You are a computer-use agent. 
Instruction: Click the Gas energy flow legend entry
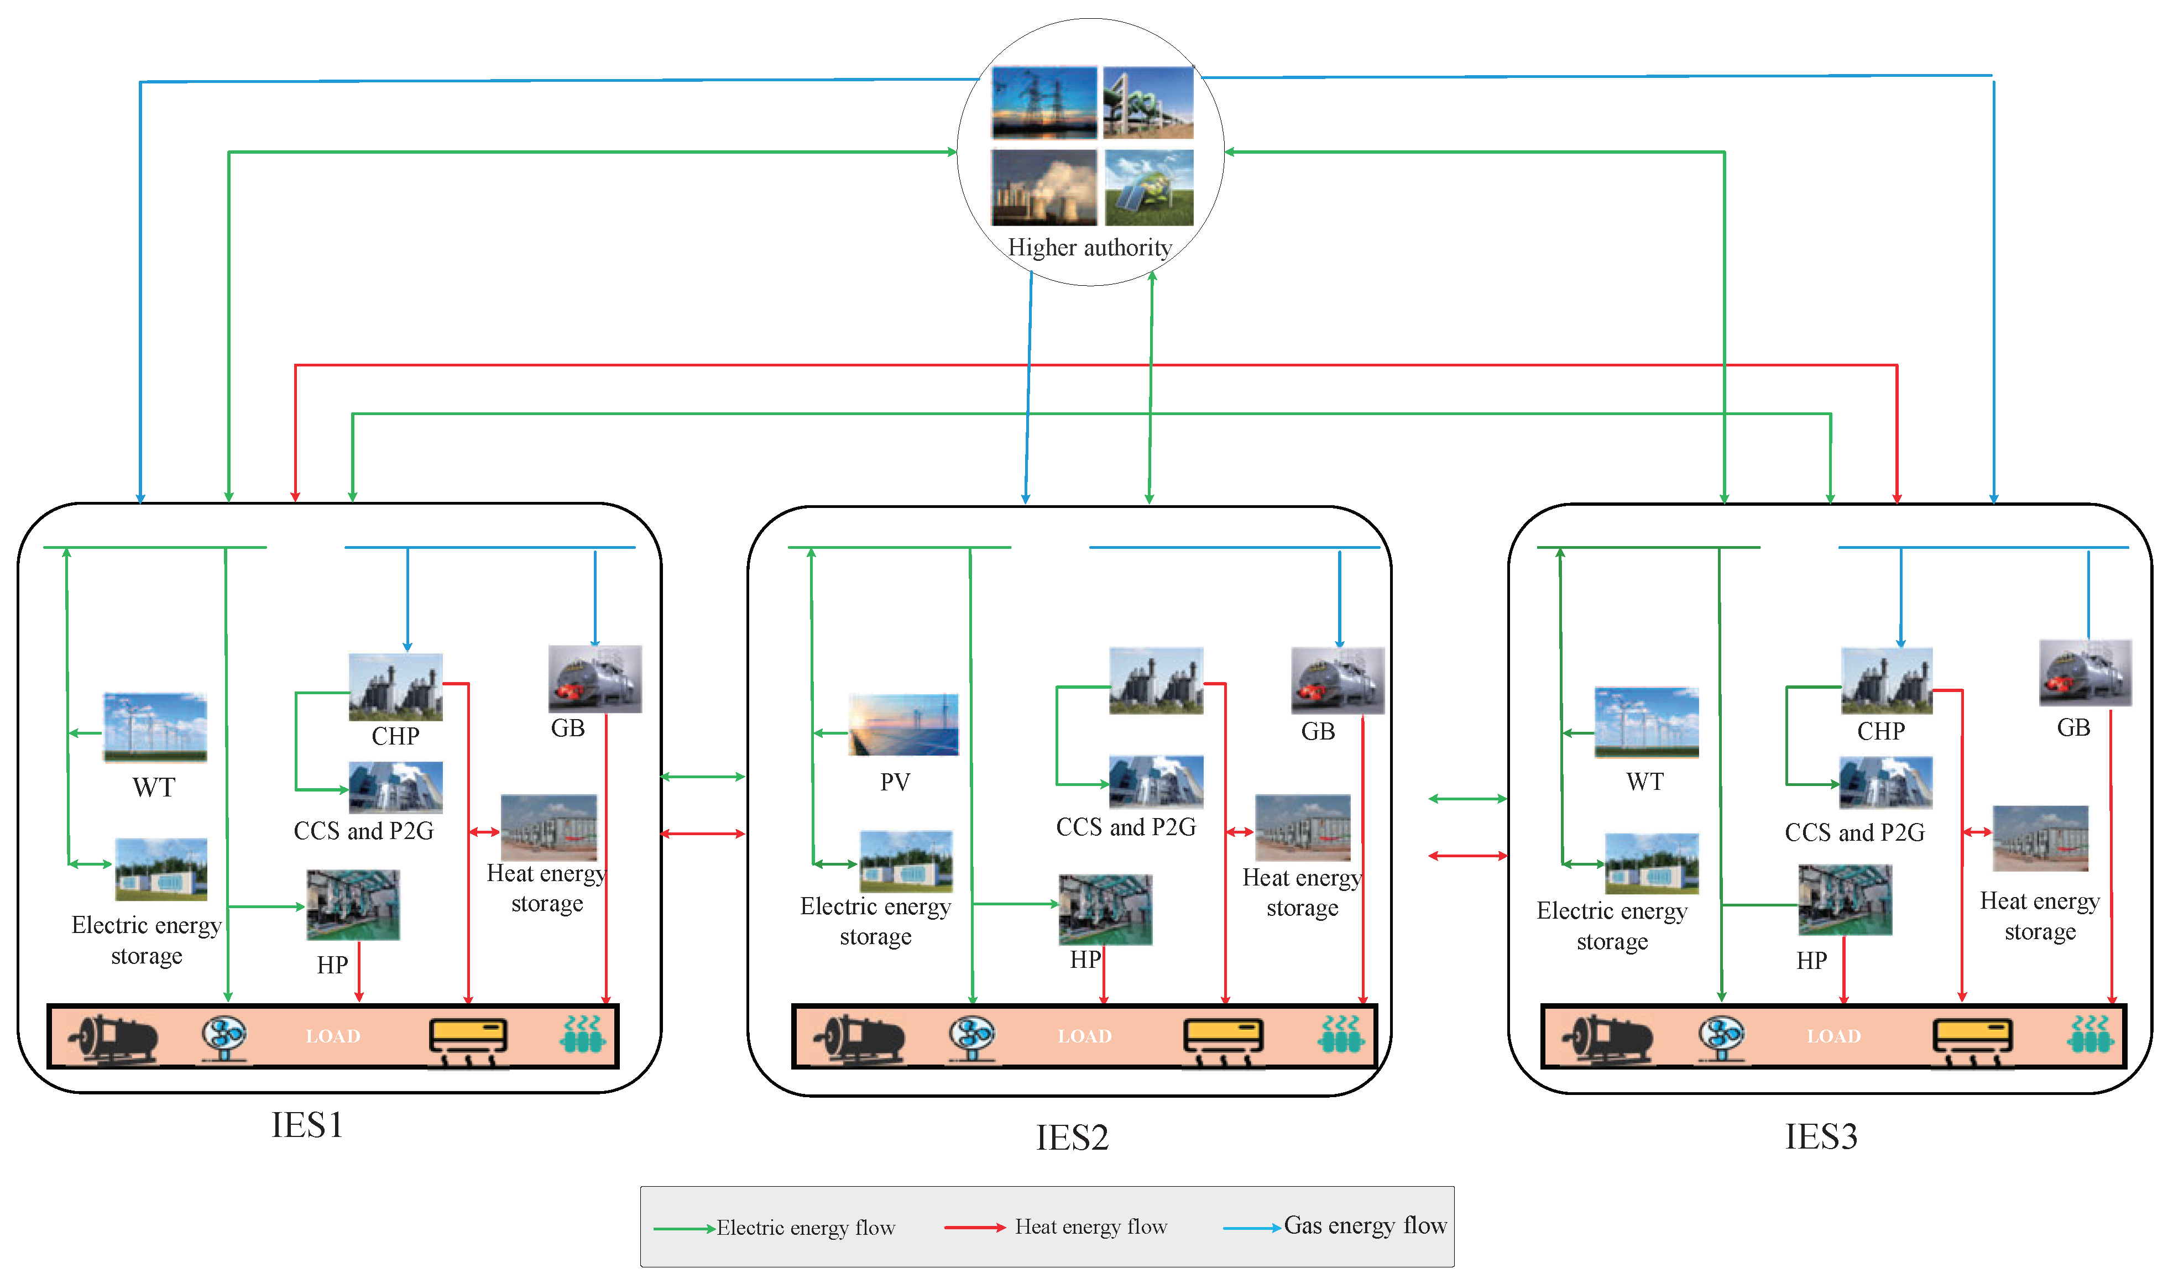point(1365,1225)
